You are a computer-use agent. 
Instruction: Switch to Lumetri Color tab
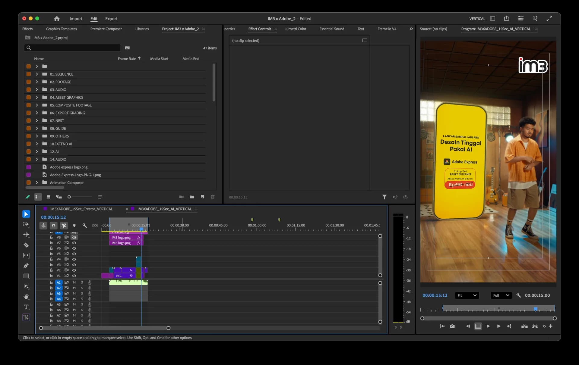pyautogui.click(x=295, y=29)
